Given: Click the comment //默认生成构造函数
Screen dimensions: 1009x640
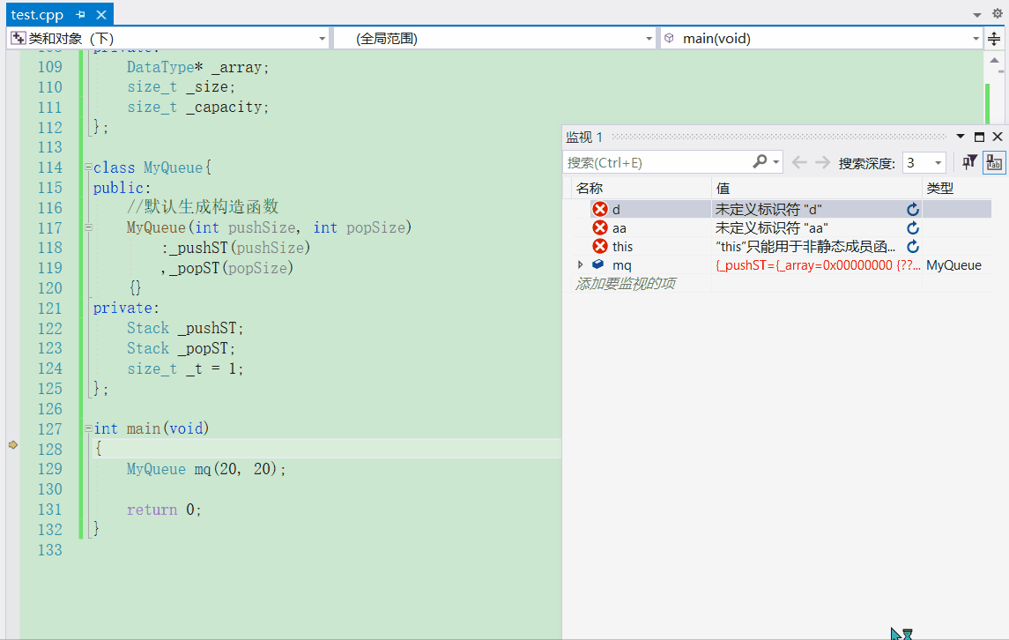Looking at the screenshot, I should pos(203,206).
